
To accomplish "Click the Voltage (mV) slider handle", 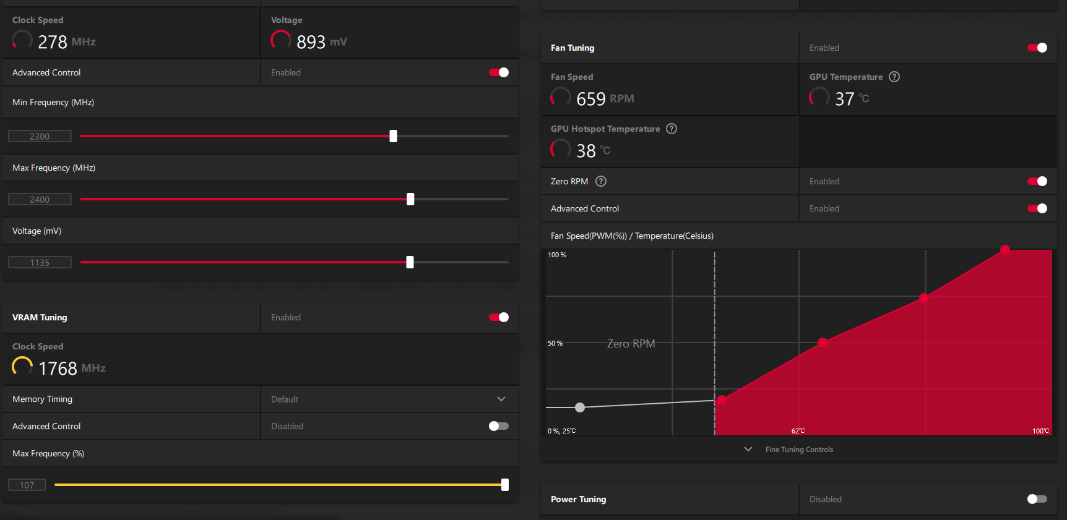I will (410, 262).
